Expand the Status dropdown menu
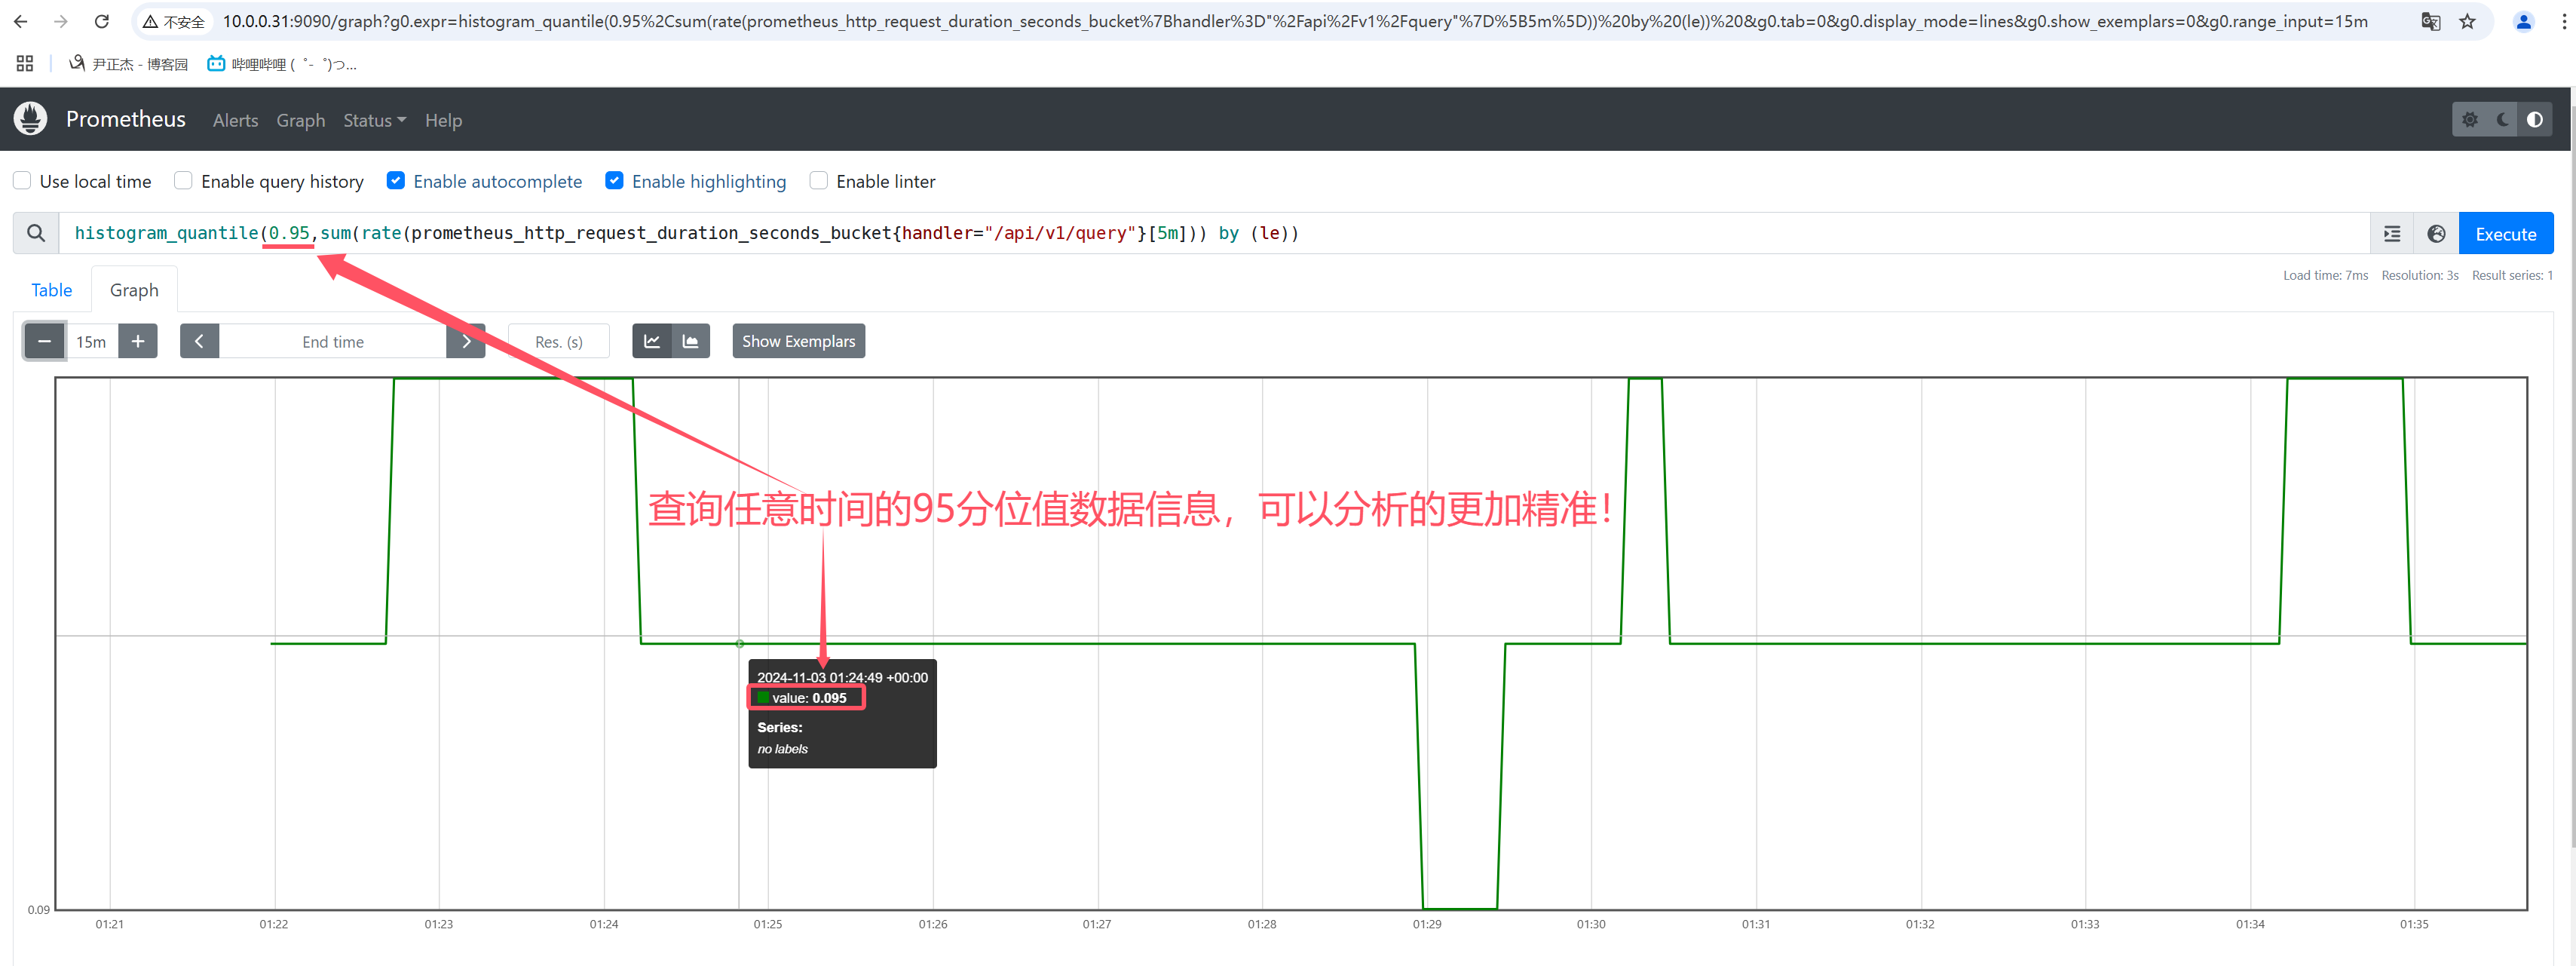2576x966 pixels. pyautogui.click(x=374, y=120)
